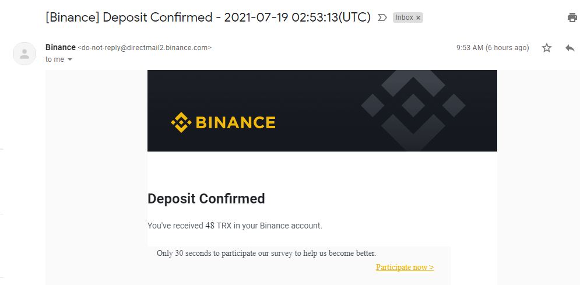
Task: Click the "Deposit Confirmed" heading
Action: pos(206,199)
